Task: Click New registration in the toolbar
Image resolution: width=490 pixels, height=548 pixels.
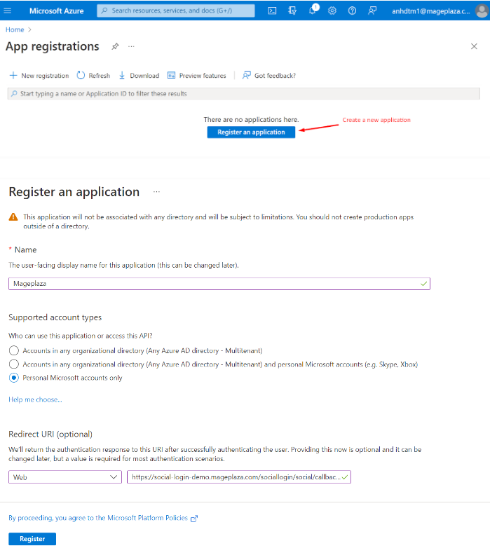Action: coord(39,76)
